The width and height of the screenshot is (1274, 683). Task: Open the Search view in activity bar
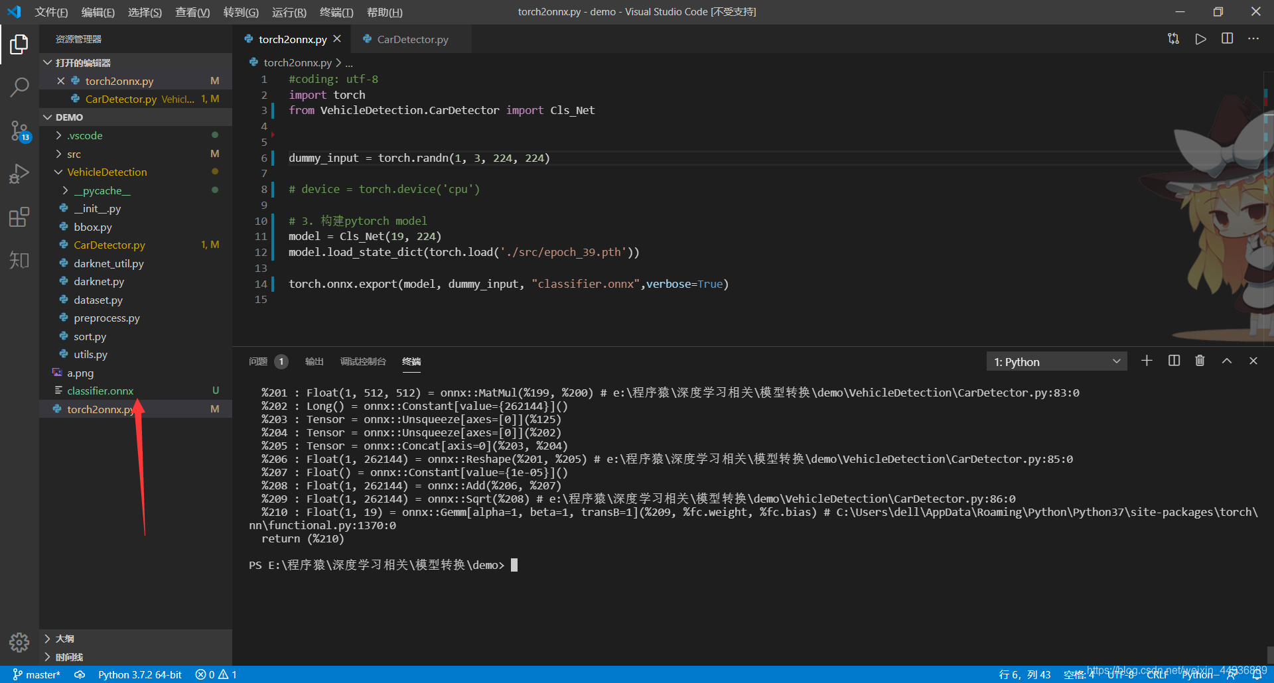pyautogui.click(x=19, y=88)
